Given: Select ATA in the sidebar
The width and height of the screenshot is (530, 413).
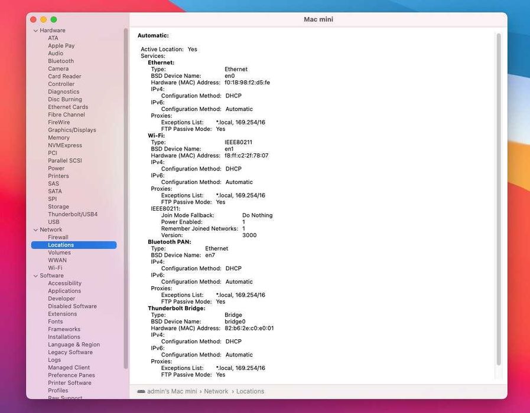Looking at the screenshot, I should [x=53, y=38].
